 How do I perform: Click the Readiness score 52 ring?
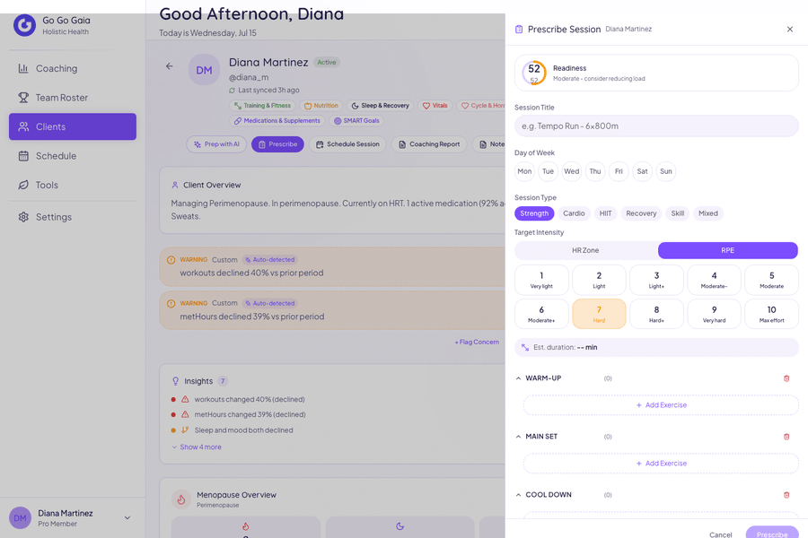click(x=534, y=74)
